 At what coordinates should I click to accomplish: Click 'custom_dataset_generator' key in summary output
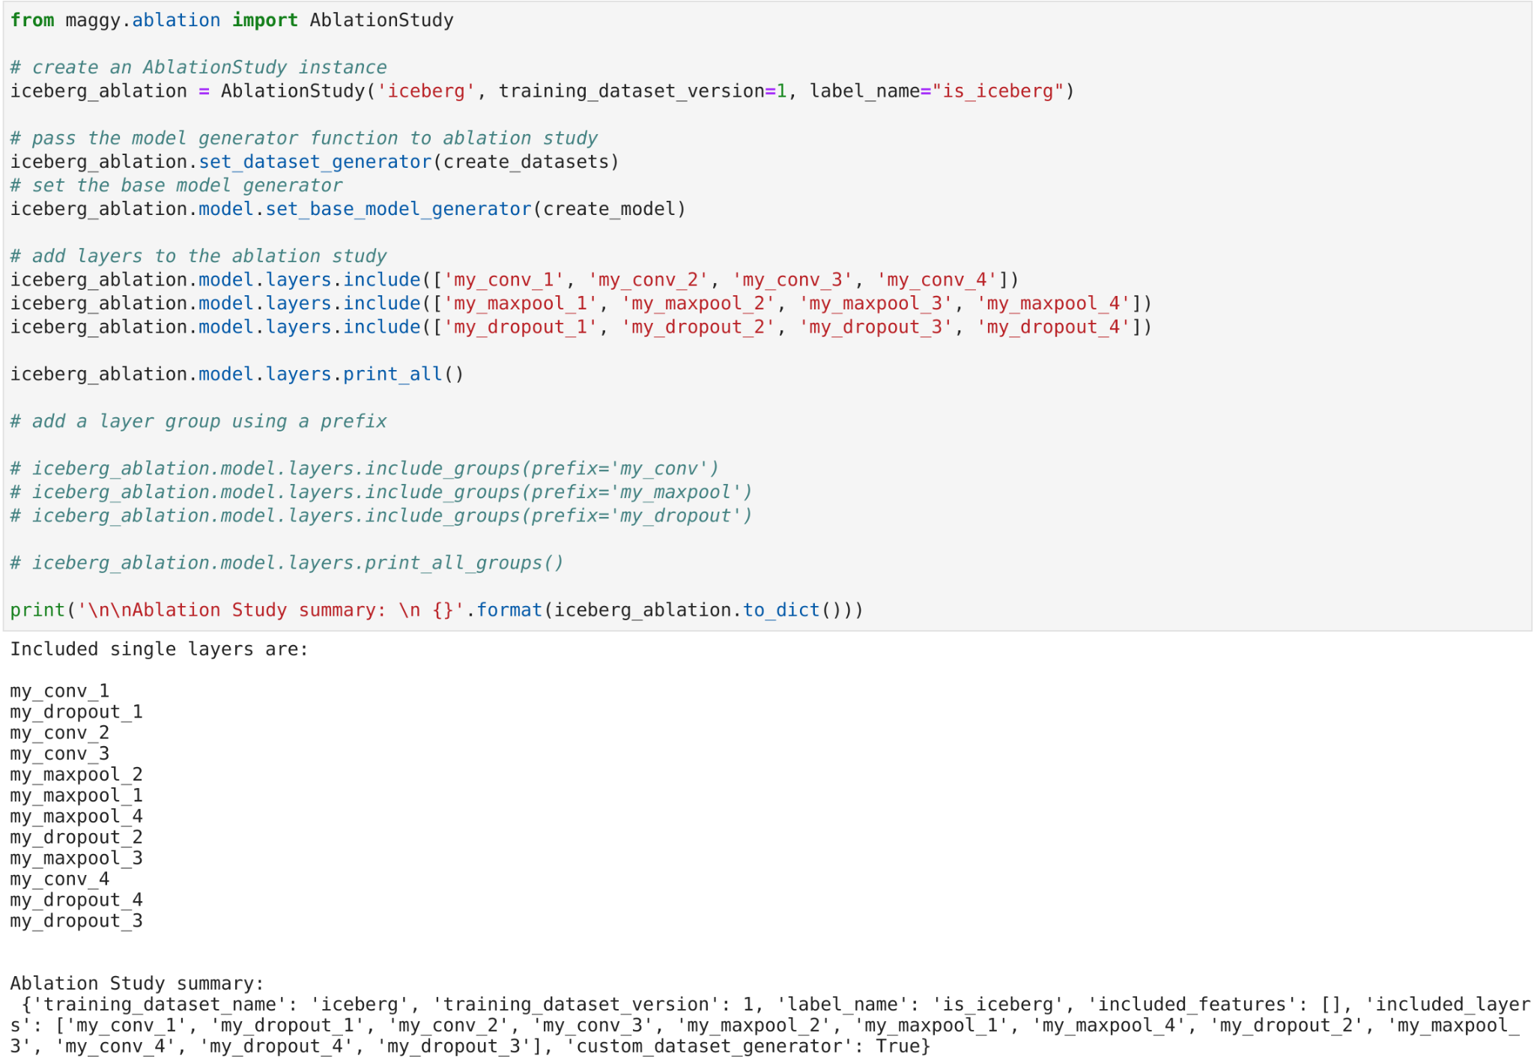click(x=709, y=1047)
